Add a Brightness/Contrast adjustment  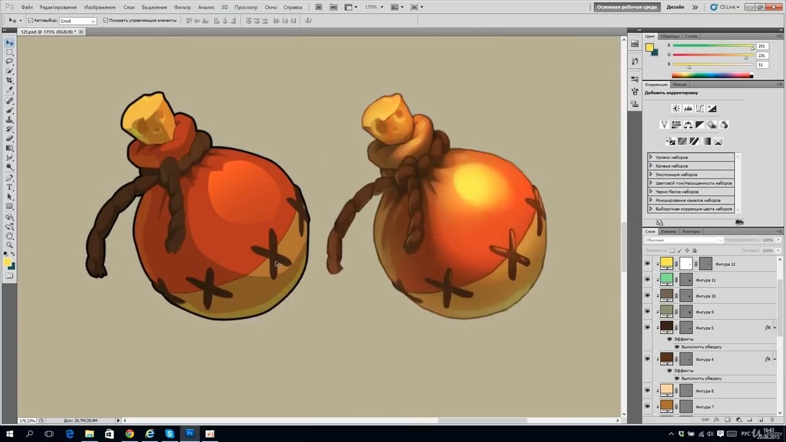click(676, 109)
